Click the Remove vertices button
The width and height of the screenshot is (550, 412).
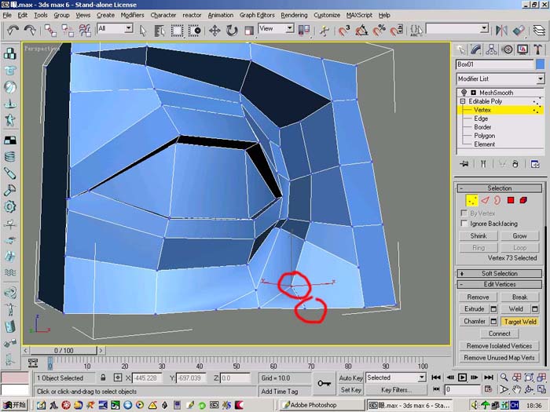click(x=478, y=297)
